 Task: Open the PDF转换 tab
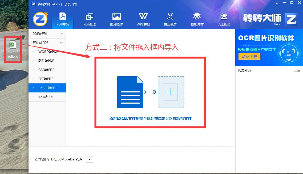[63, 19]
